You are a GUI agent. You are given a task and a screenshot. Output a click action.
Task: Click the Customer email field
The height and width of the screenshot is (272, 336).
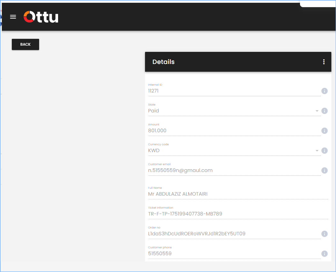234,170
